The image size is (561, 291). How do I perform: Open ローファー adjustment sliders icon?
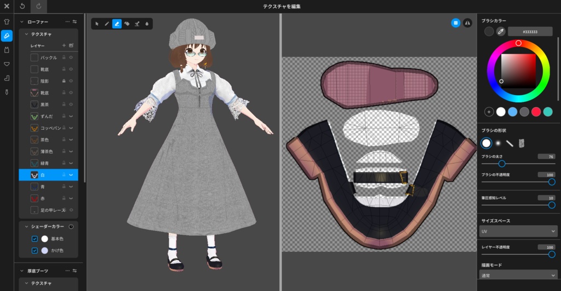click(75, 22)
